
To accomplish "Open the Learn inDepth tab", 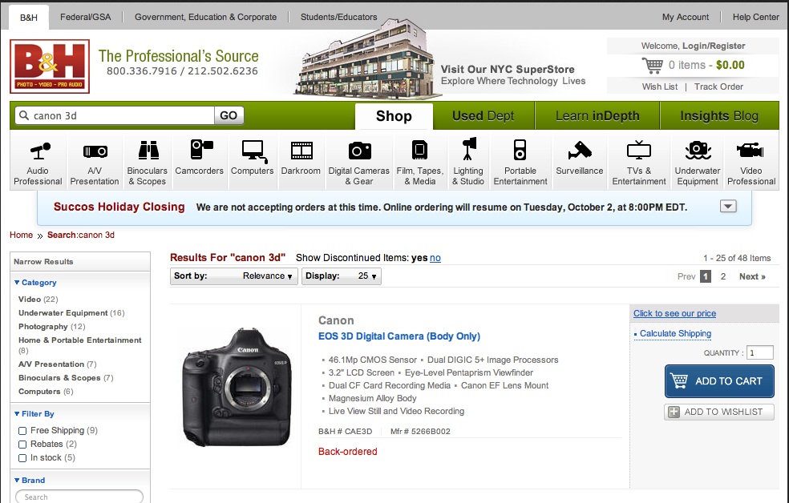I will click(597, 116).
